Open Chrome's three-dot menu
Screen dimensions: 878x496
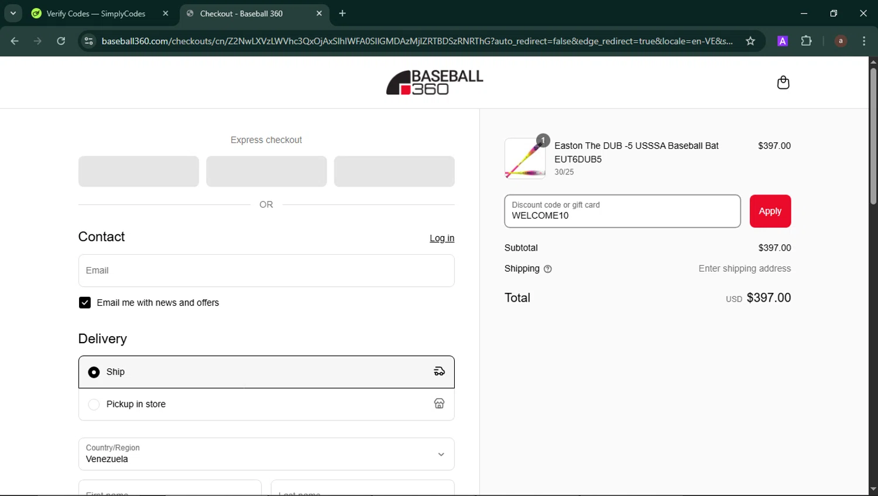click(x=864, y=41)
